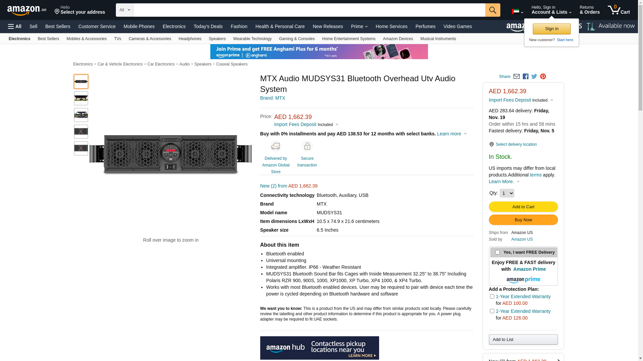
Task: Open Today's Deals navigation item
Action: (x=208, y=26)
